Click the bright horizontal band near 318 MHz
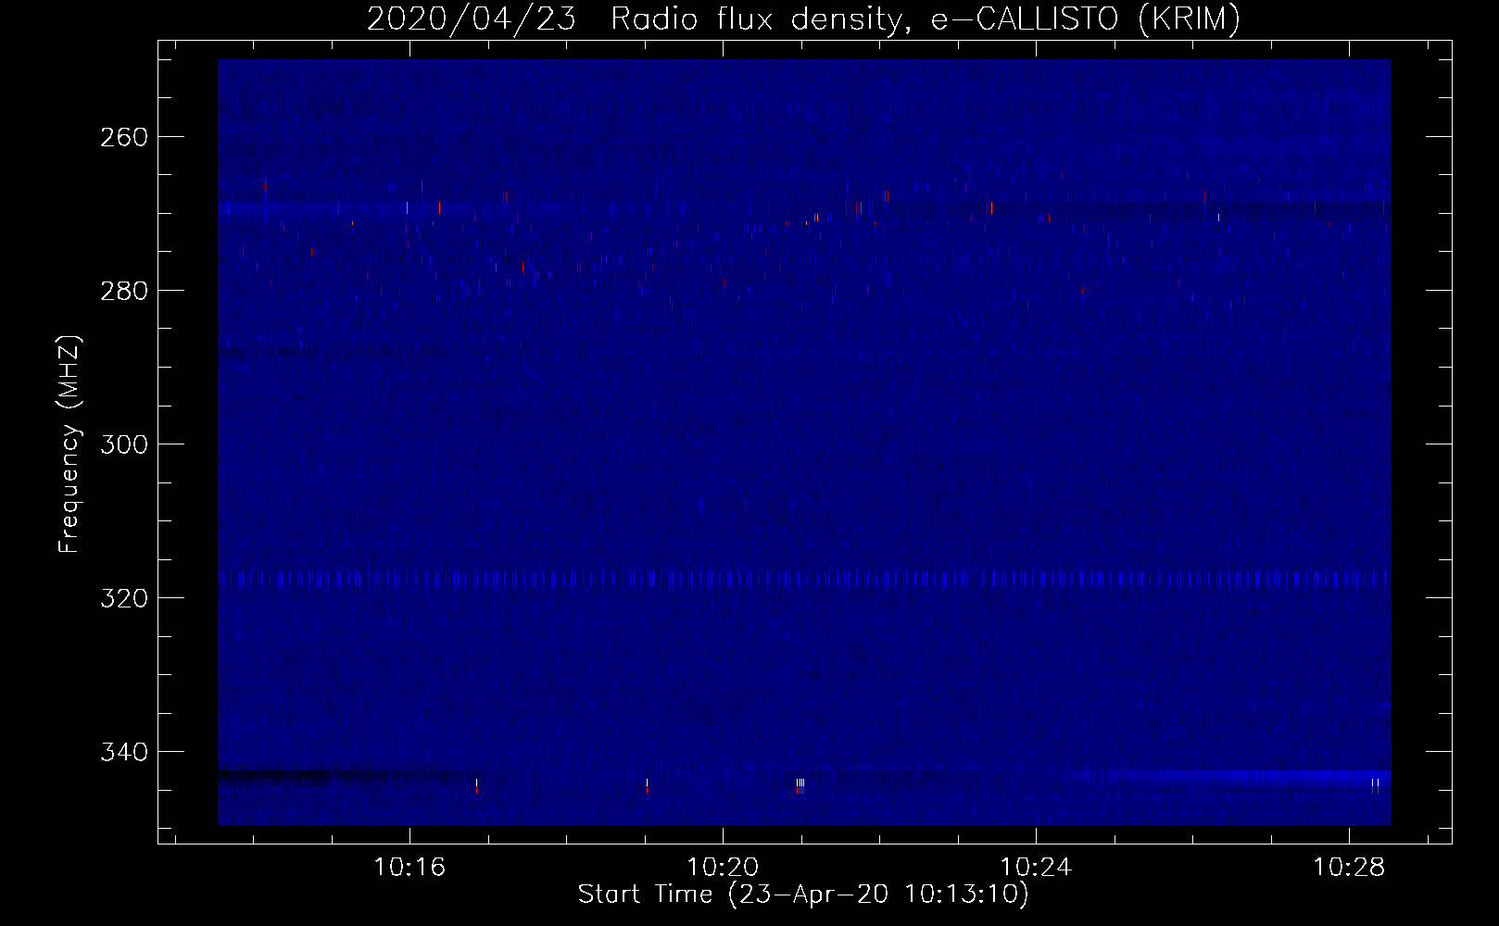Image resolution: width=1499 pixels, height=926 pixels. [804, 580]
